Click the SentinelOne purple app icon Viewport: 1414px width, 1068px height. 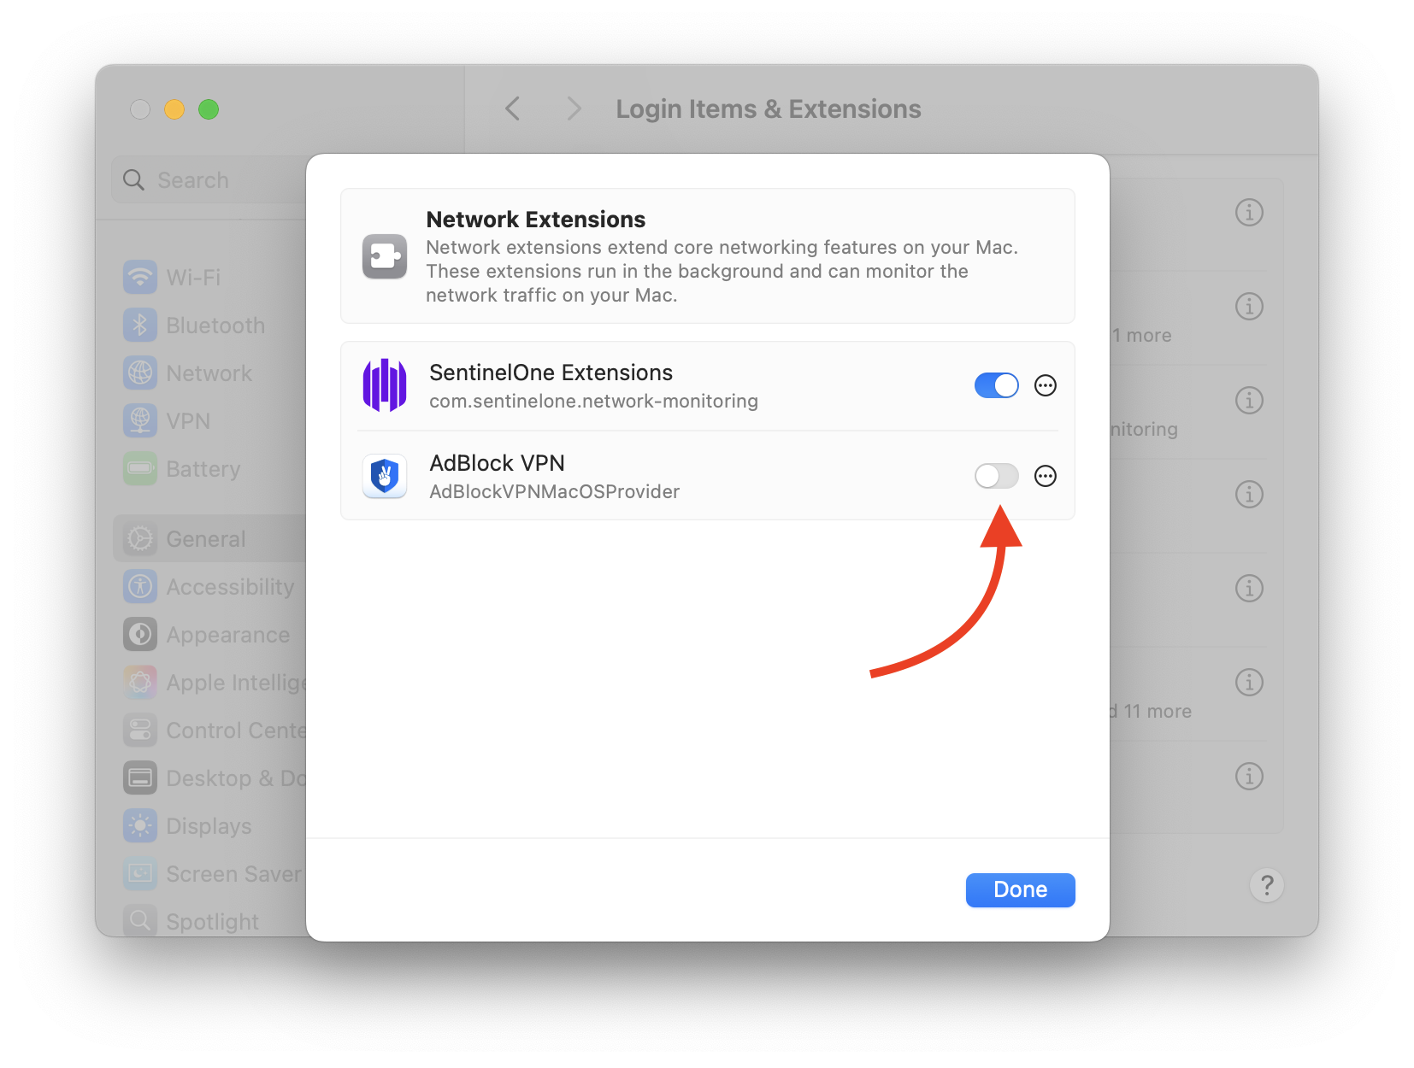click(385, 385)
